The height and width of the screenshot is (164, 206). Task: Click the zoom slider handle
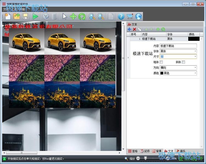[x=145, y=158]
